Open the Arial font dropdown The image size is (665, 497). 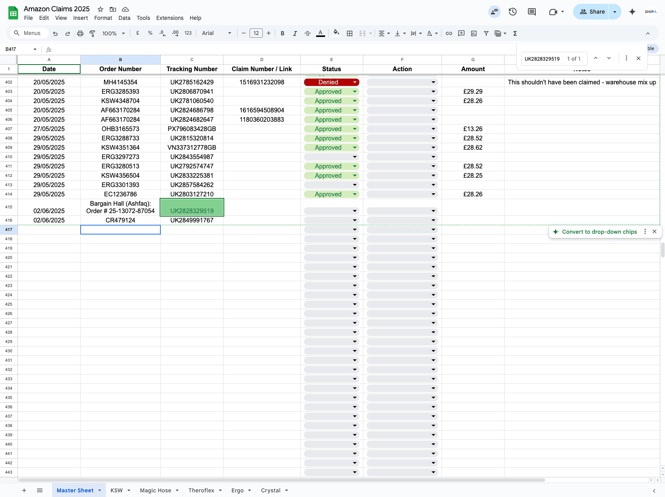point(216,33)
